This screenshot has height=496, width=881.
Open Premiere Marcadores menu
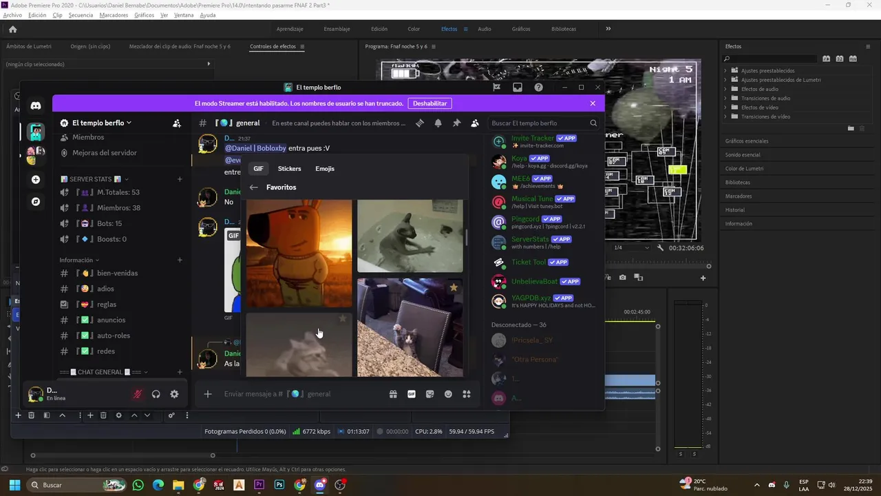[114, 15]
